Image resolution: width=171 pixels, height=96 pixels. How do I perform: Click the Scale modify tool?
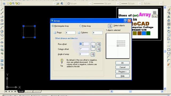(169, 35)
